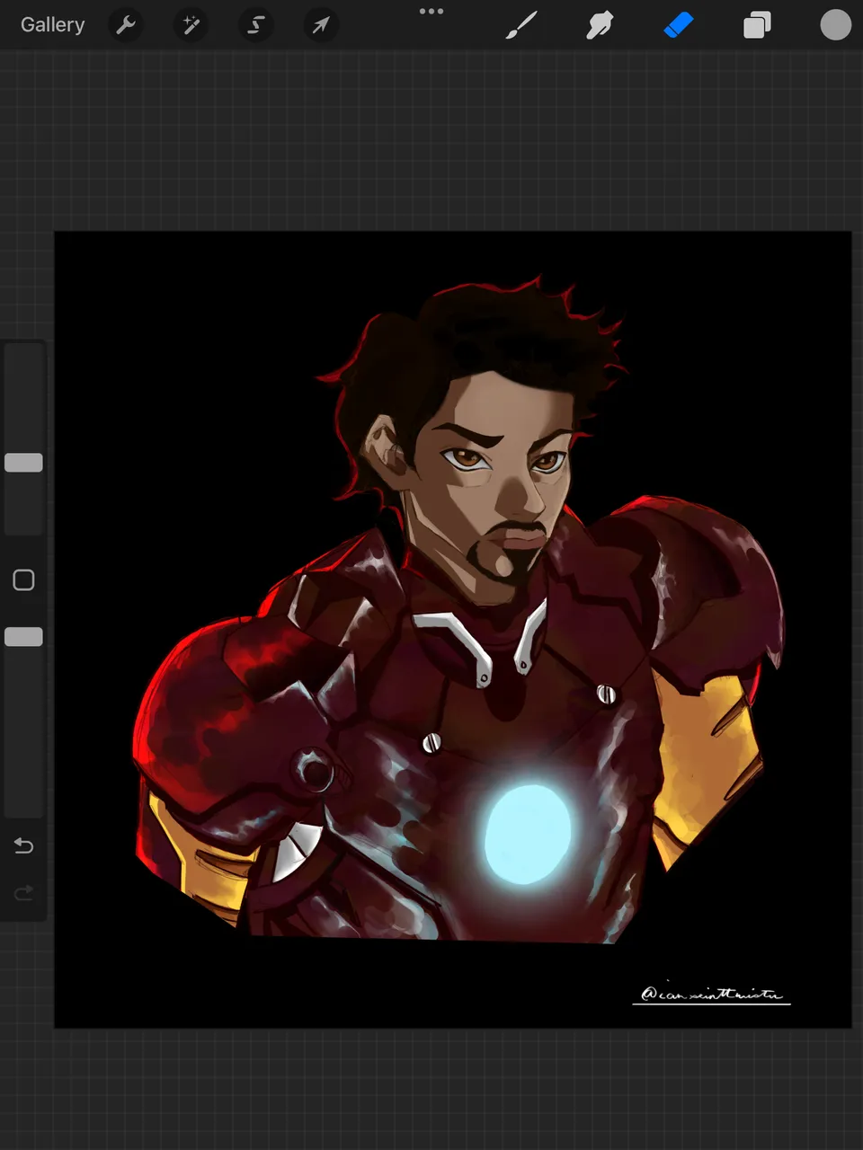The image size is (863, 1150).
Task: Tap the glowing arc reactor on the artwork
Action: coord(528,834)
